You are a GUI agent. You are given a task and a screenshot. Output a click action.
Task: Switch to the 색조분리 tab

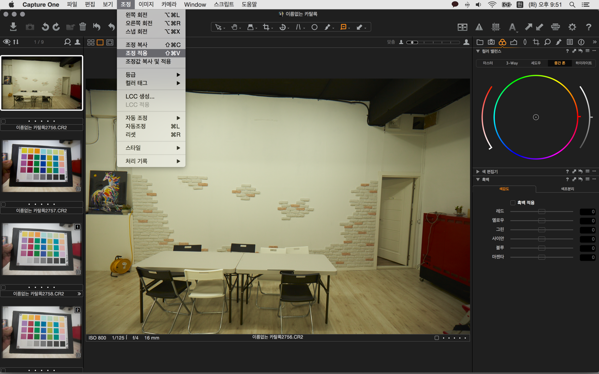[x=567, y=189]
